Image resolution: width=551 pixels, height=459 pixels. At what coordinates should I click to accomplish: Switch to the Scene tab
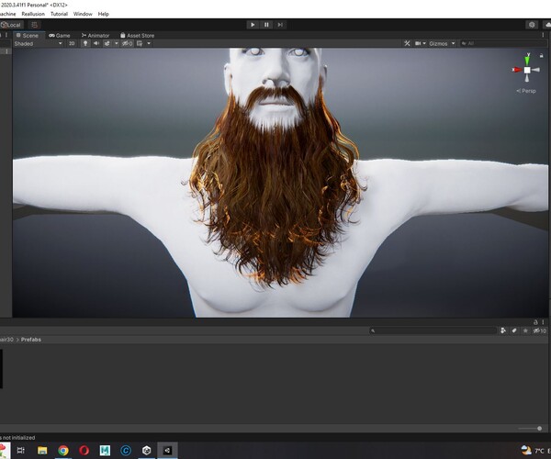tap(28, 36)
